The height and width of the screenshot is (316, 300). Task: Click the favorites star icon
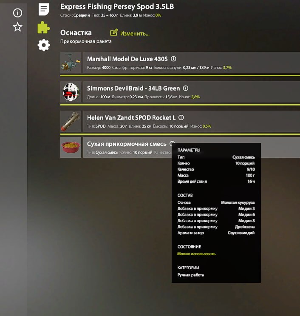18,27
